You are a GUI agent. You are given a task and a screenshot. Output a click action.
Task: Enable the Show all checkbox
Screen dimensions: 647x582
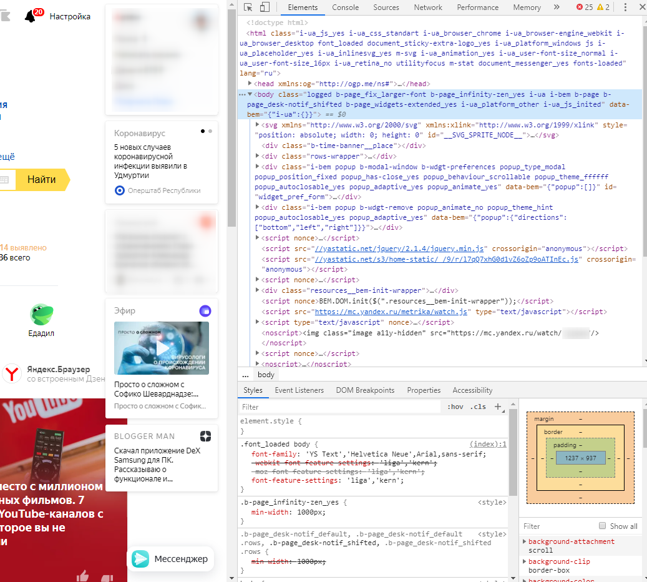coord(603,526)
